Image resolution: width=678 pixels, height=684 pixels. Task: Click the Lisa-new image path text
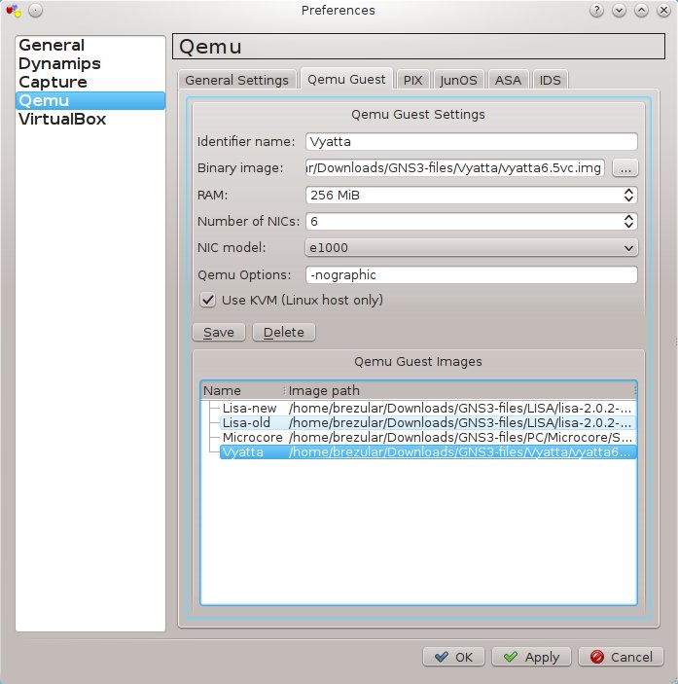pos(460,409)
